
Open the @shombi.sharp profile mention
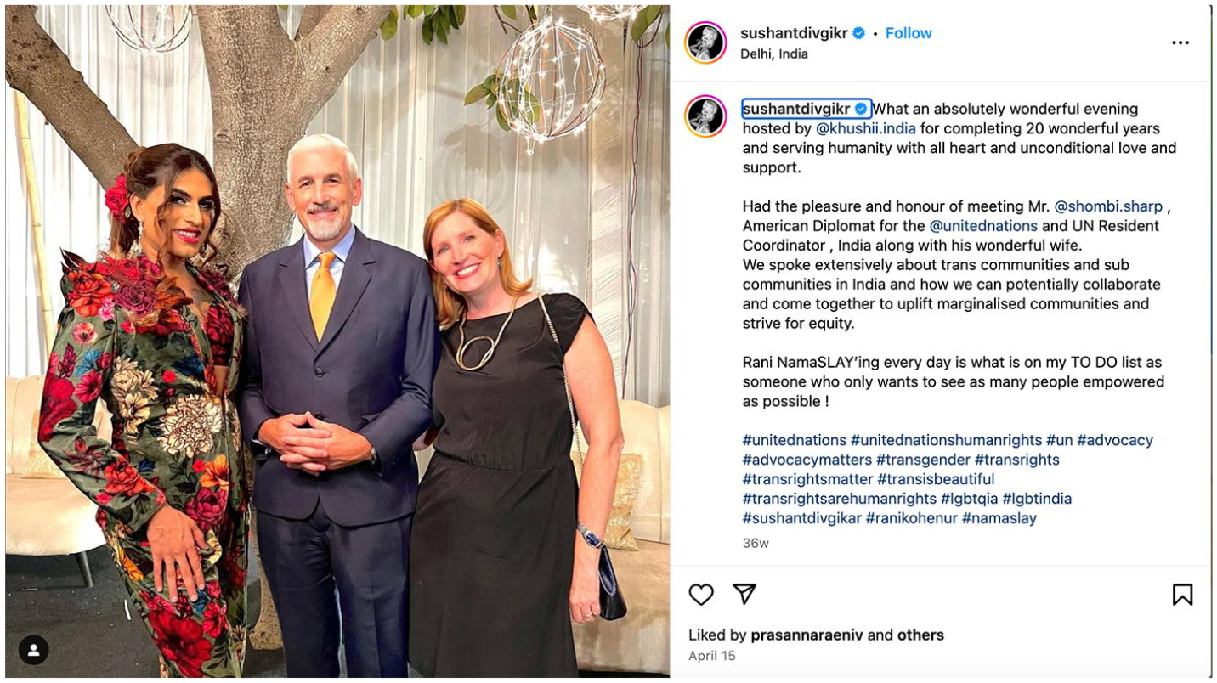(1108, 206)
